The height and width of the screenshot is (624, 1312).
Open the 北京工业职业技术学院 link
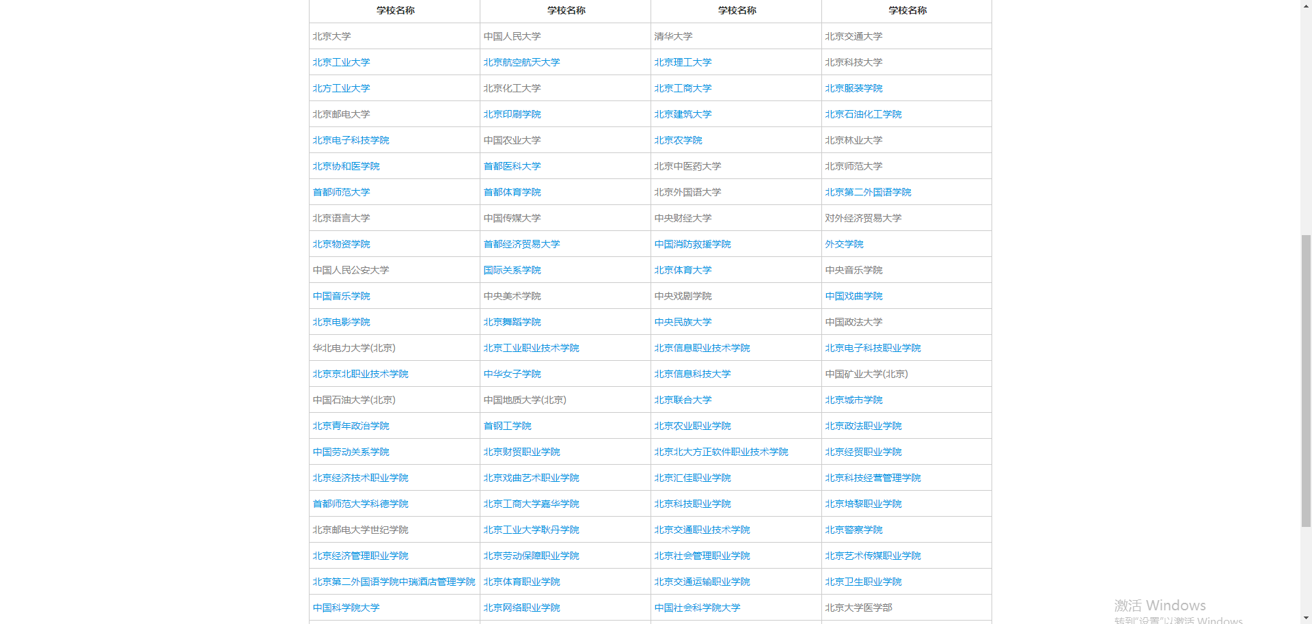point(531,348)
